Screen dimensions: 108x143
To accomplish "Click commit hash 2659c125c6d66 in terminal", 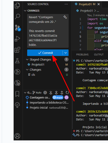I will click(x=98, y=112).
